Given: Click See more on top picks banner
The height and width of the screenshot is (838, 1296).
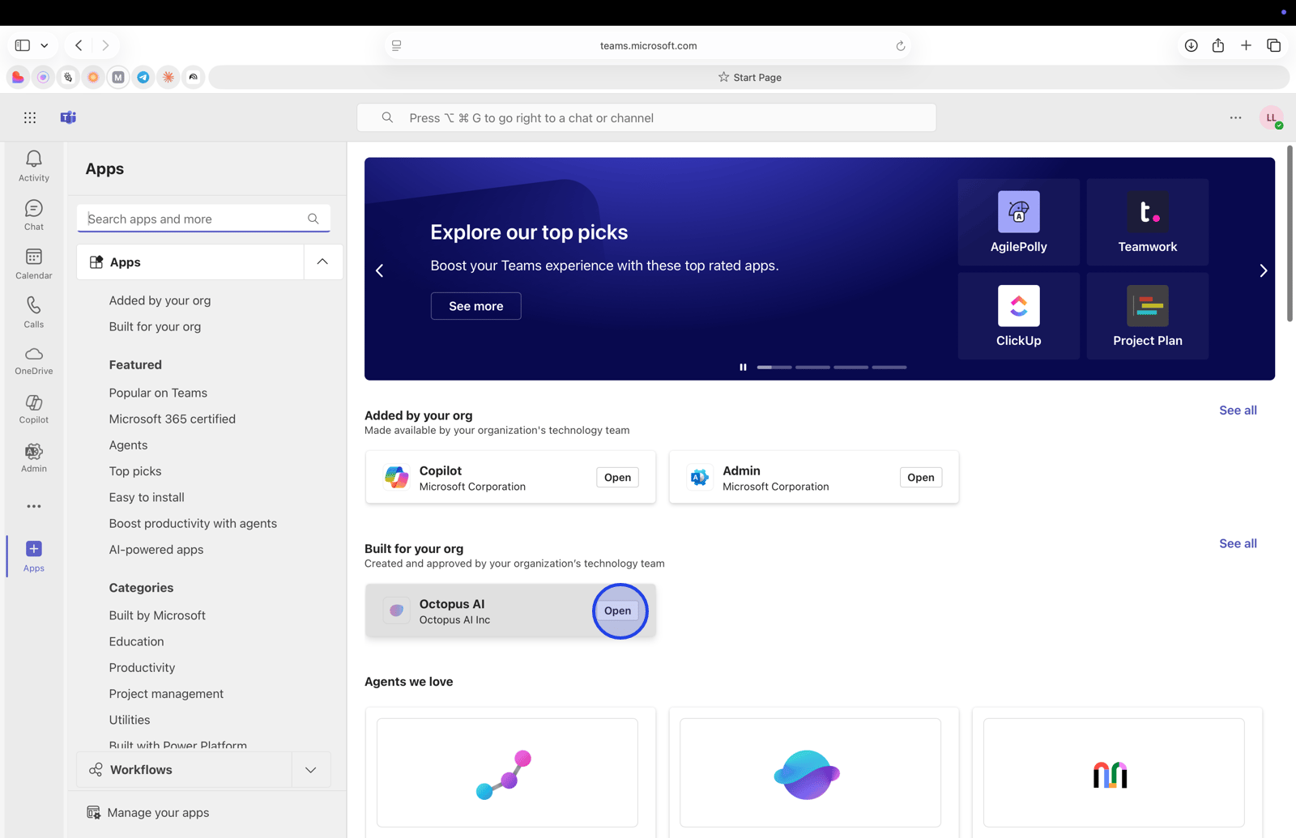Looking at the screenshot, I should (x=475, y=306).
